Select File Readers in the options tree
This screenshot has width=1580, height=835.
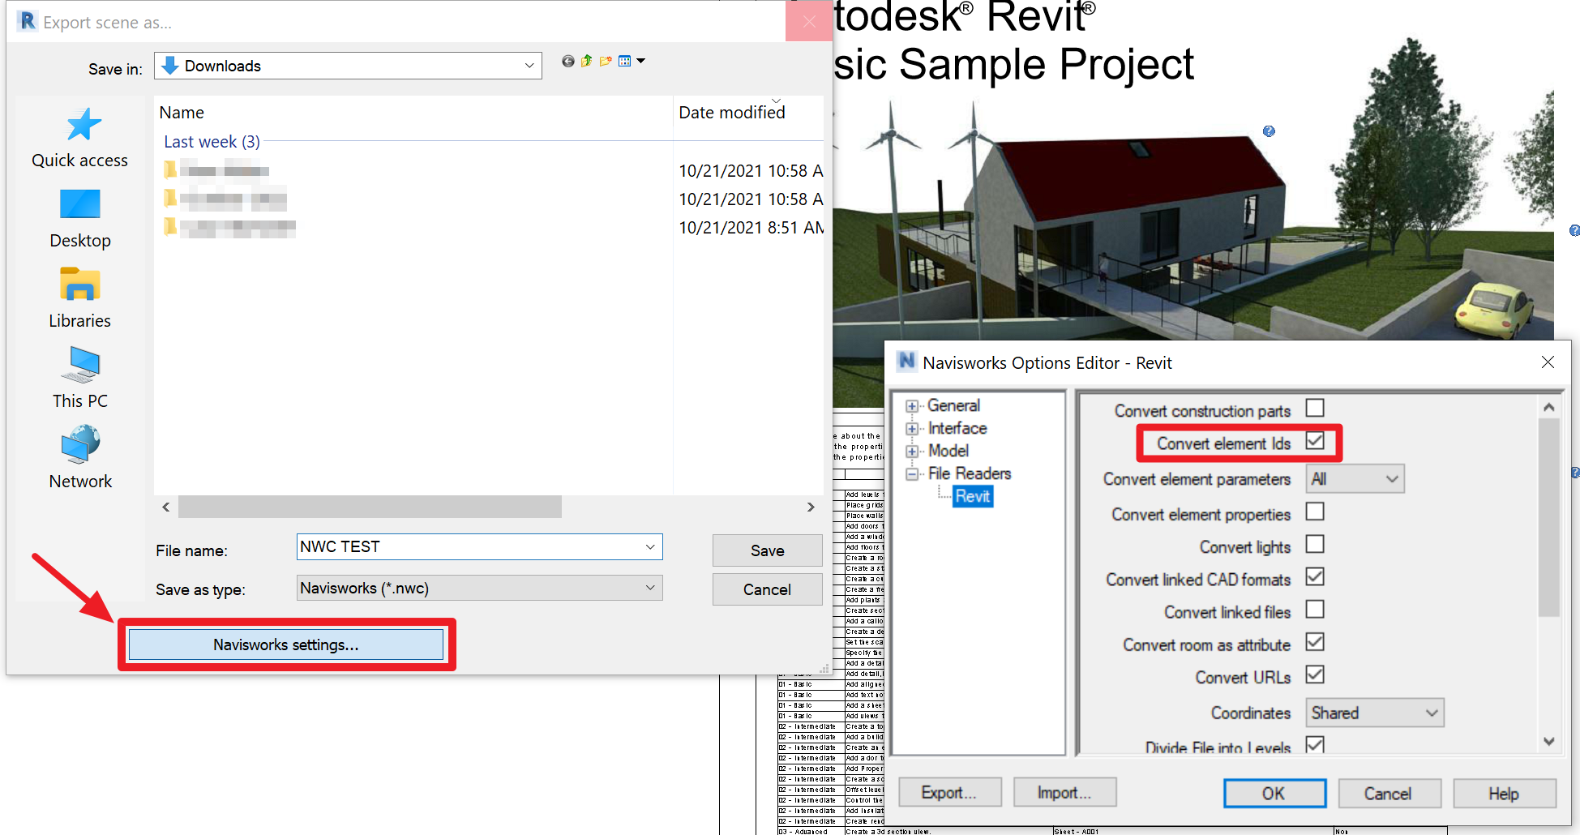[970, 473]
